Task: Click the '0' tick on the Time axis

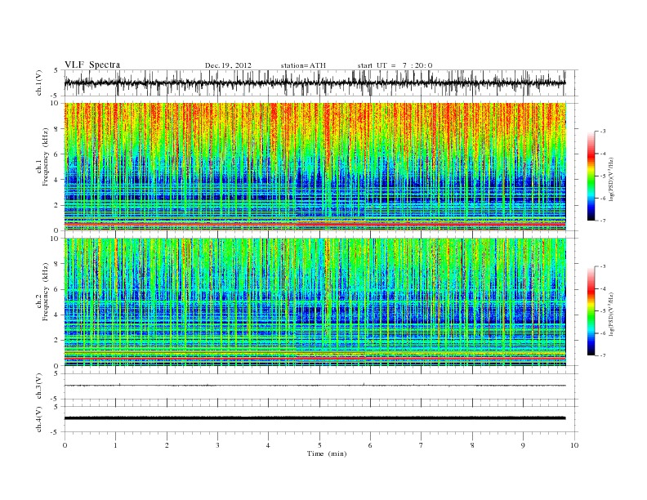Action: (65, 445)
